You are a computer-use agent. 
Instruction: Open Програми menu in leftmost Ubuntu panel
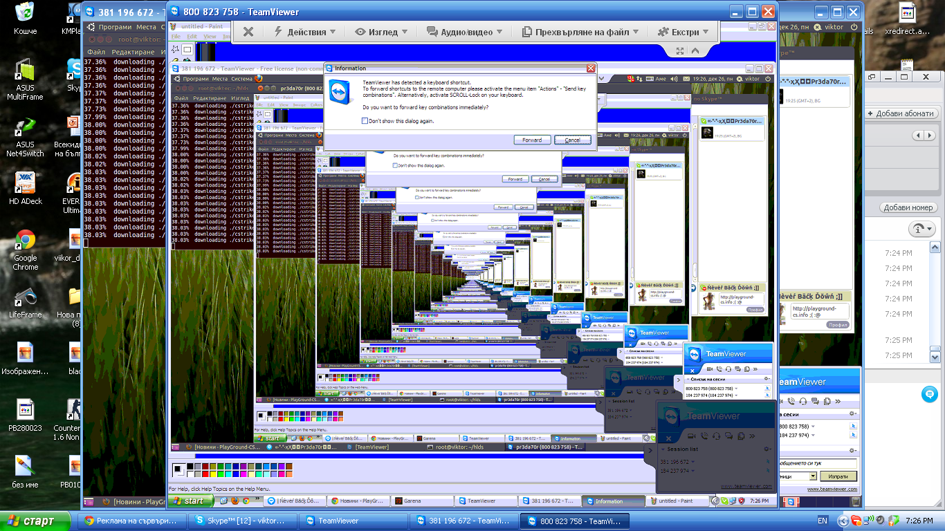[114, 27]
